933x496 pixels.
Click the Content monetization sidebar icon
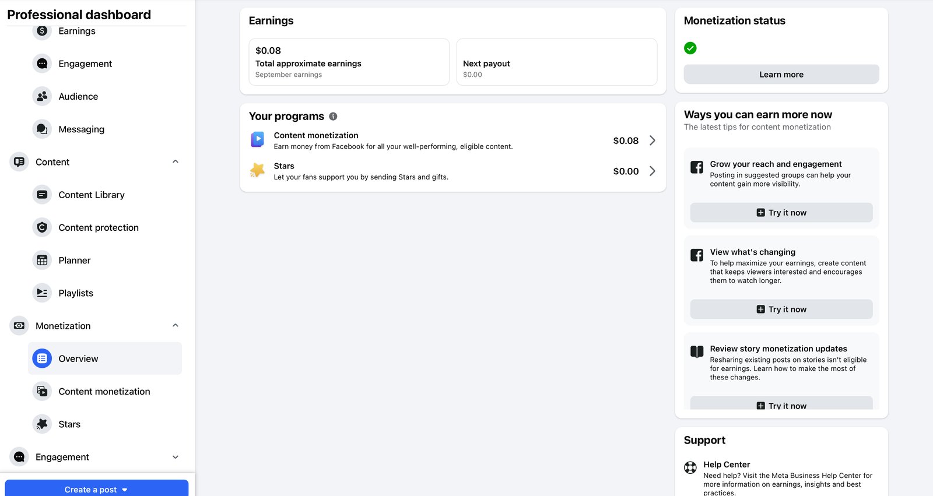[42, 392]
